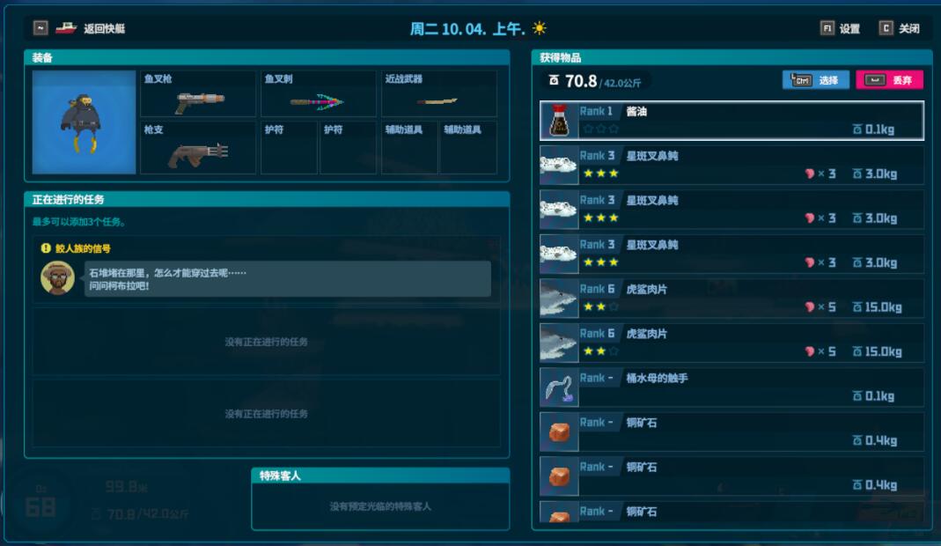
Task: Open the firearm (枪支) equipment slot
Action: (198, 148)
